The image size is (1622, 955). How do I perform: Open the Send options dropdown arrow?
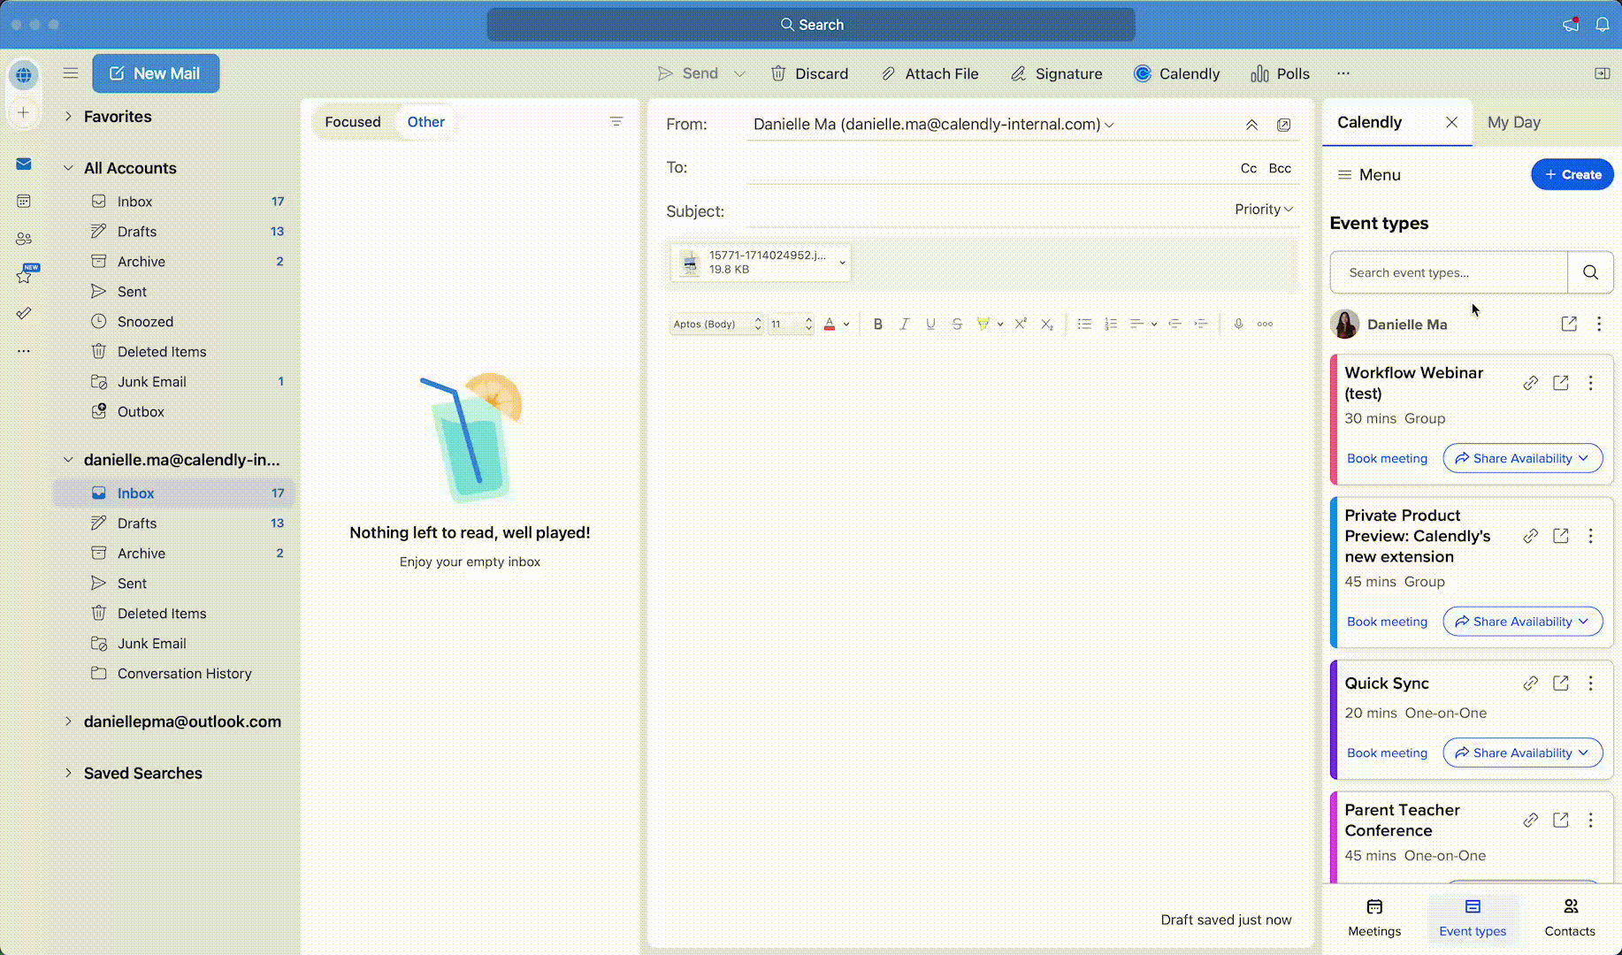740,73
